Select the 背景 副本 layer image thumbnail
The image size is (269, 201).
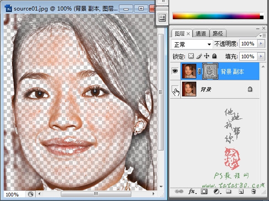click(x=189, y=71)
